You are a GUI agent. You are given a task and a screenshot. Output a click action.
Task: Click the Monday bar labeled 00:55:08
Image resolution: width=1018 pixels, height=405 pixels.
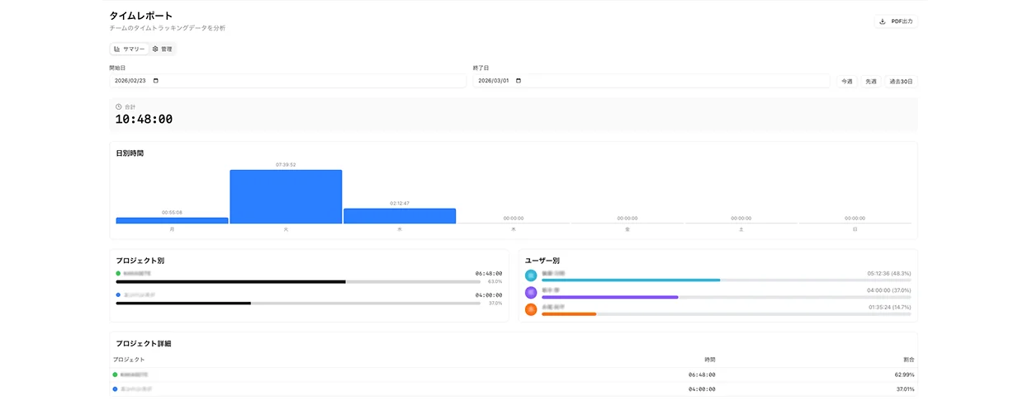(172, 220)
